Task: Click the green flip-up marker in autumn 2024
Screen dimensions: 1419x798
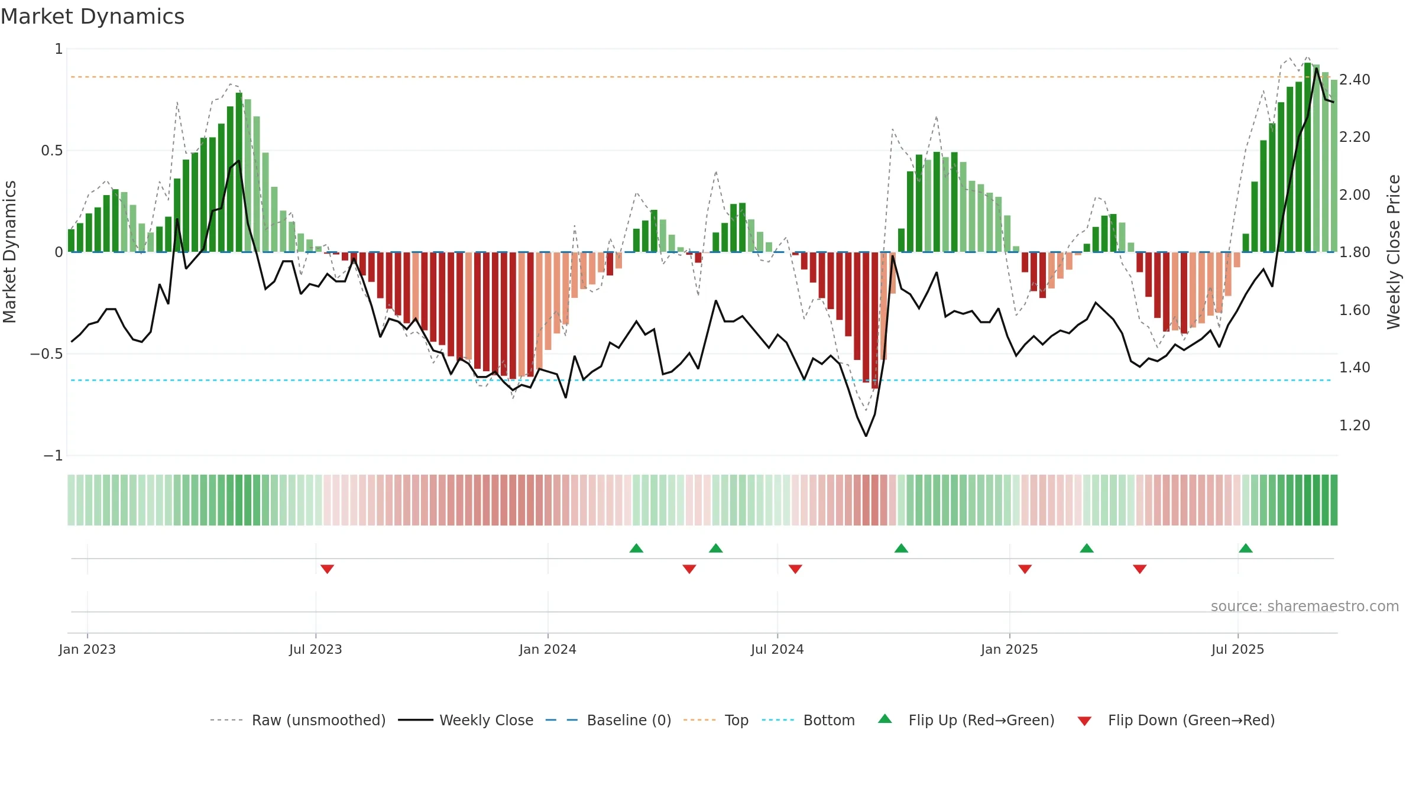Action: (901, 548)
